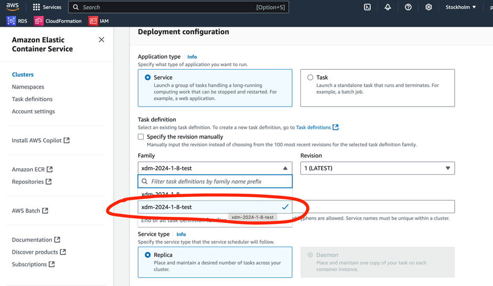Click the external link icon after Task definitions link
Screen dimensions: 493x286
pos(336,127)
